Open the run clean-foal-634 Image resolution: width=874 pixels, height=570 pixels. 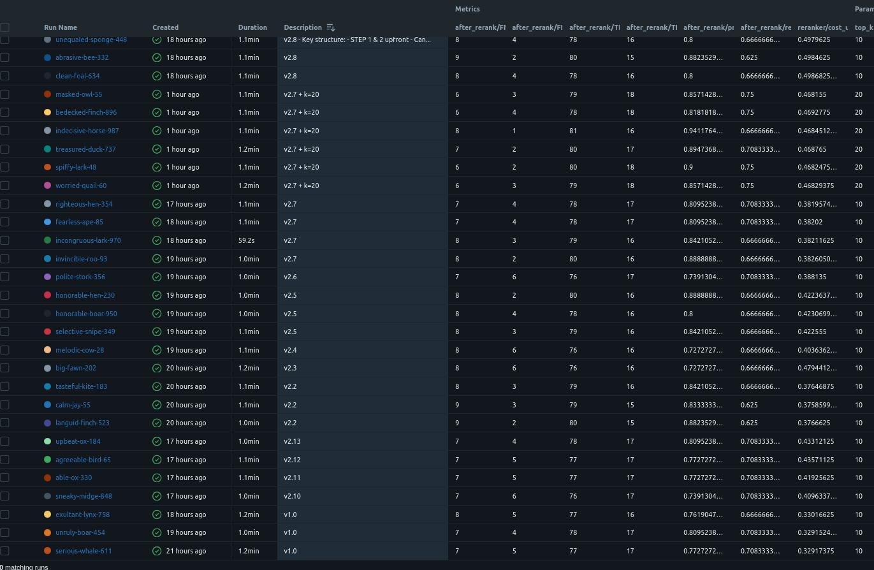pyautogui.click(x=77, y=76)
